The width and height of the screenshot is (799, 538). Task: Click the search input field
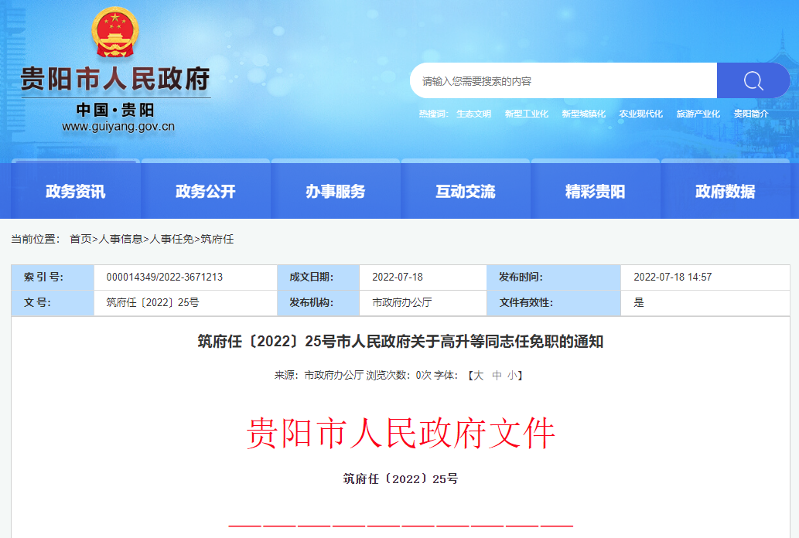click(563, 81)
